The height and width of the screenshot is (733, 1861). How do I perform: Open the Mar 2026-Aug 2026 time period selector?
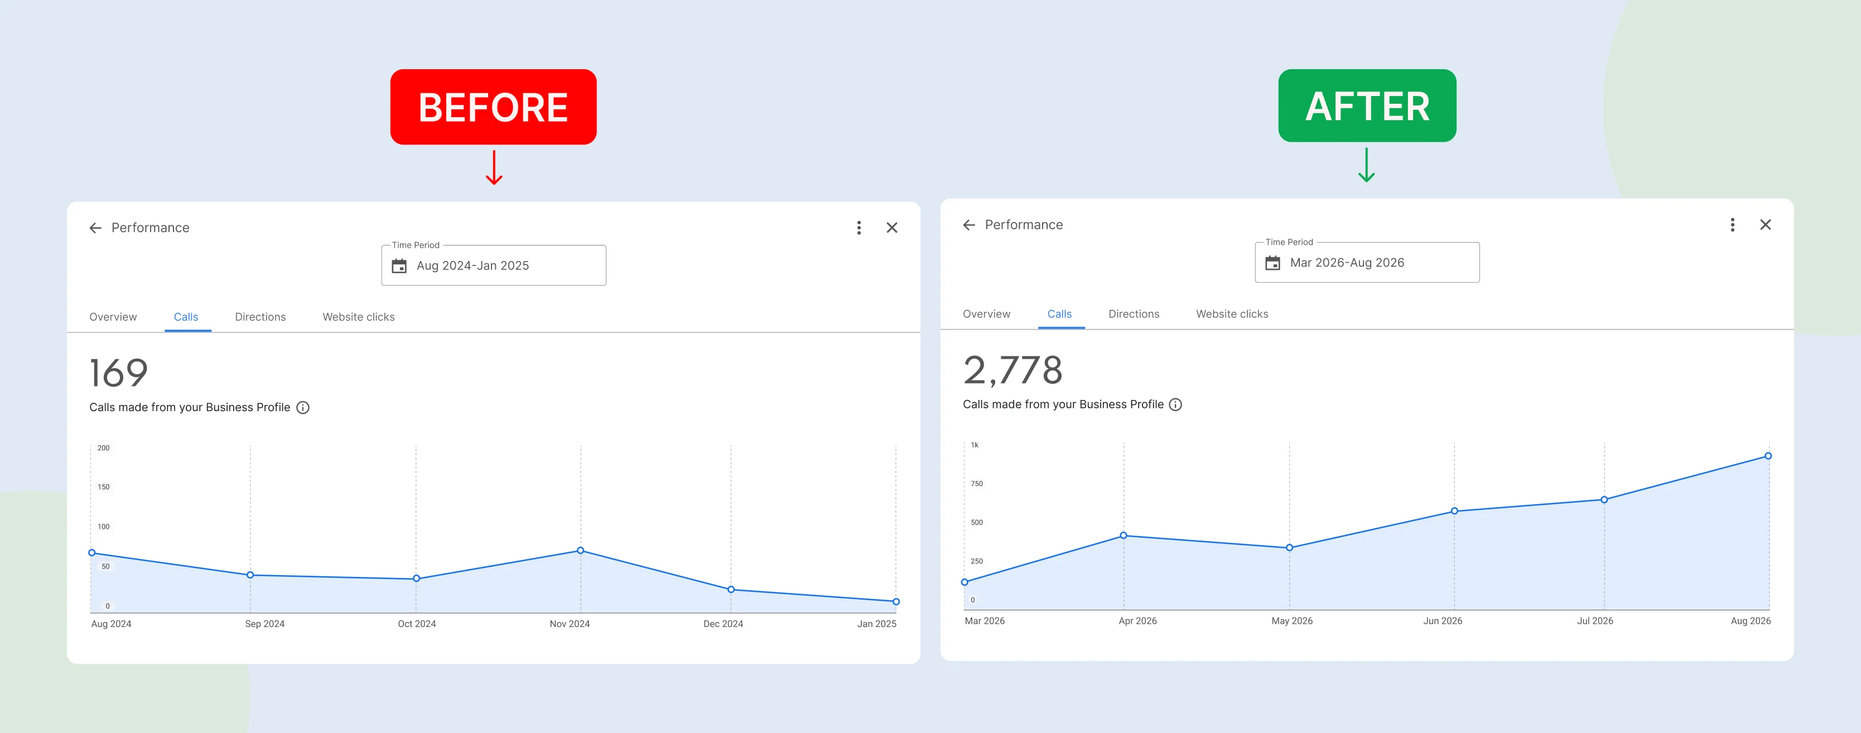[1367, 263]
